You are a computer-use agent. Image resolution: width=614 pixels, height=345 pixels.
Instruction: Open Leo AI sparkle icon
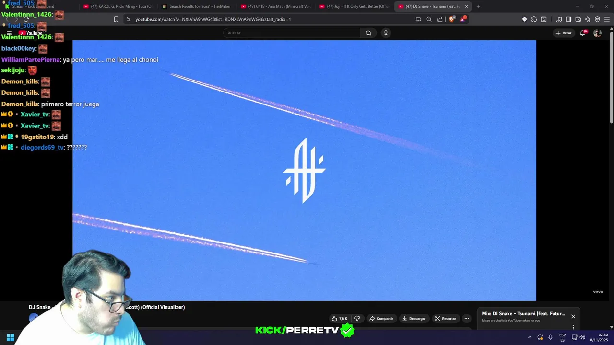click(x=588, y=19)
